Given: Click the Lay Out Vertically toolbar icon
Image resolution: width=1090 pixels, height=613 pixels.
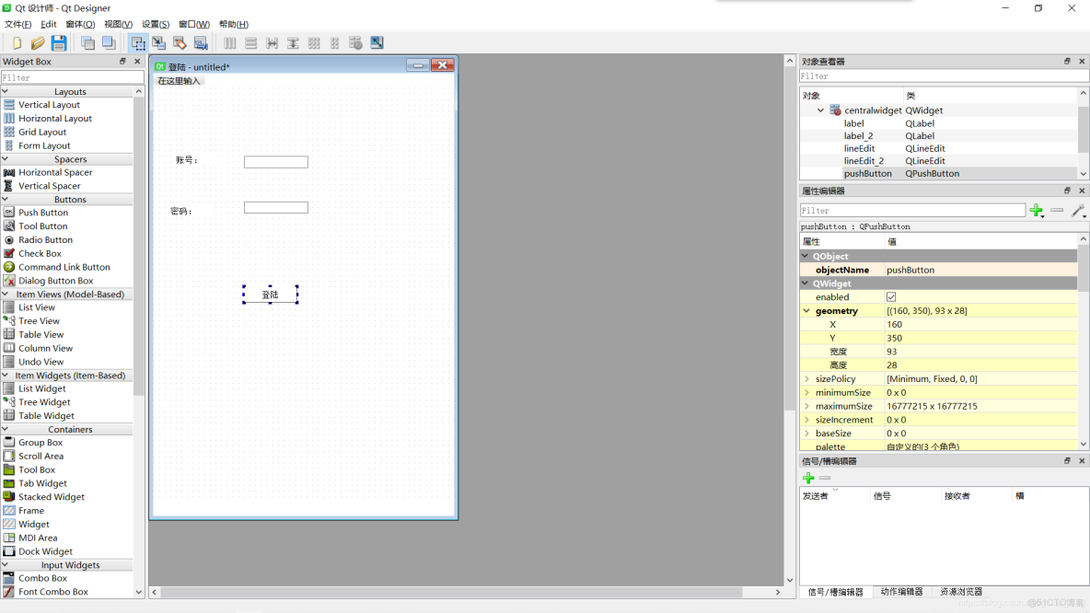Looking at the screenshot, I should point(250,42).
